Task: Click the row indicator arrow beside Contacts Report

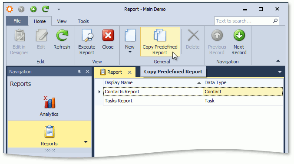Action: [x=99, y=92]
